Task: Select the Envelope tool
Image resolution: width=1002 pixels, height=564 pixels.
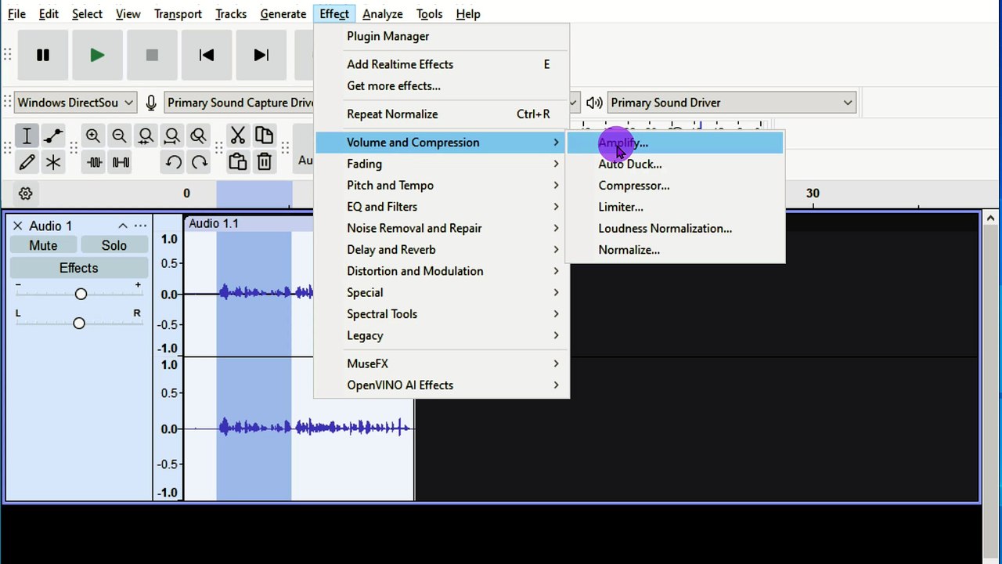Action: pyautogui.click(x=53, y=136)
